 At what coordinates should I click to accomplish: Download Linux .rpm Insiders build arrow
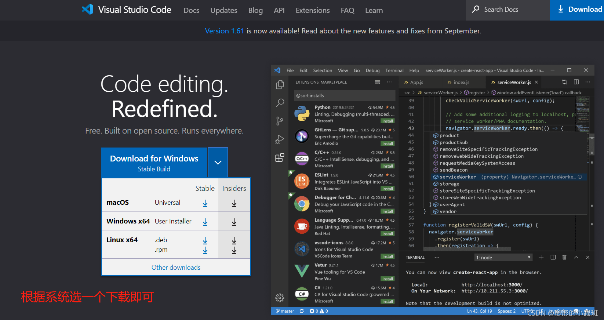point(234,250)
